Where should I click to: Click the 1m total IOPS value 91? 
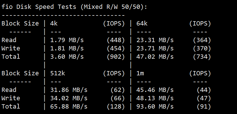(x=204, y=107)
